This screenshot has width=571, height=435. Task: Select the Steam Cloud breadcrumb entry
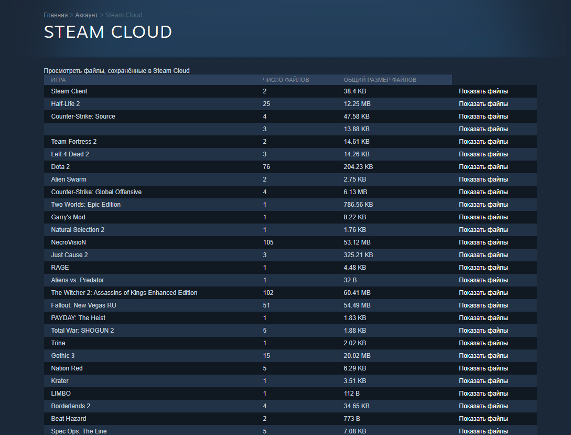[124, 15]
